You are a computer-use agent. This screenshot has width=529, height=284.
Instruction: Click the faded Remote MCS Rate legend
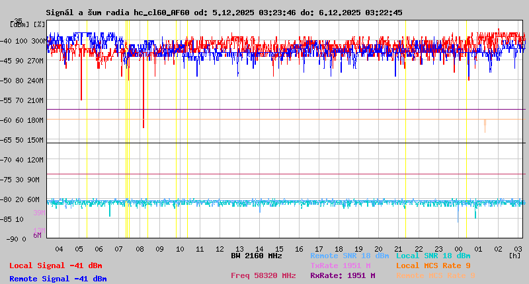pos(435,275)
